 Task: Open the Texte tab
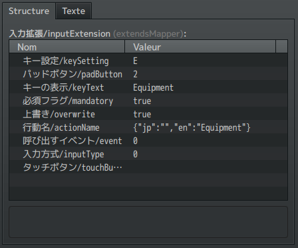pyautogui.click(x=74, y=11)
